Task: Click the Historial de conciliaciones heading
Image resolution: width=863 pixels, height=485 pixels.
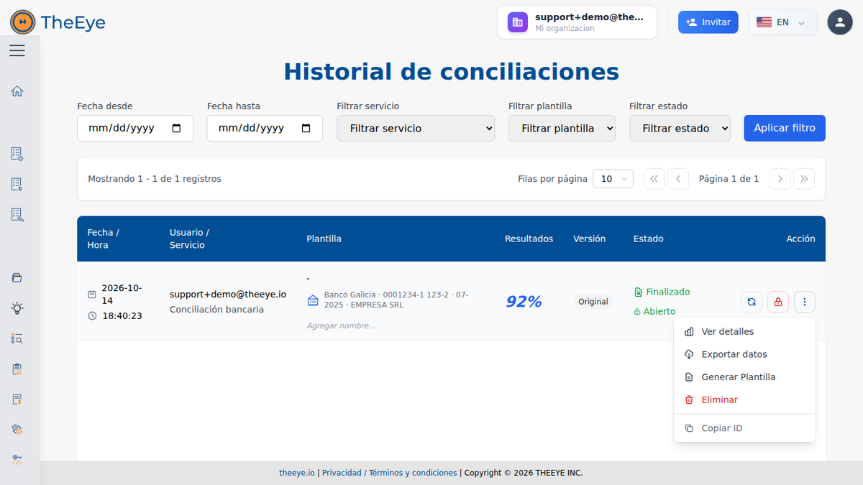Action: (451, 72)
